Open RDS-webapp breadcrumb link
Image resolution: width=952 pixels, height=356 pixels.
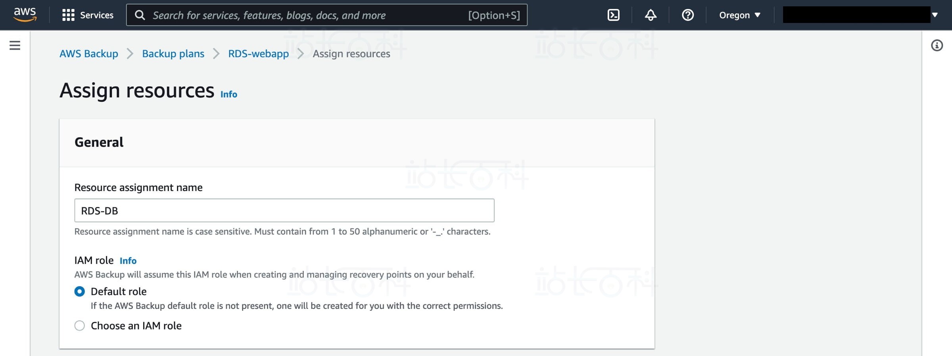click(x=259, y=54)
